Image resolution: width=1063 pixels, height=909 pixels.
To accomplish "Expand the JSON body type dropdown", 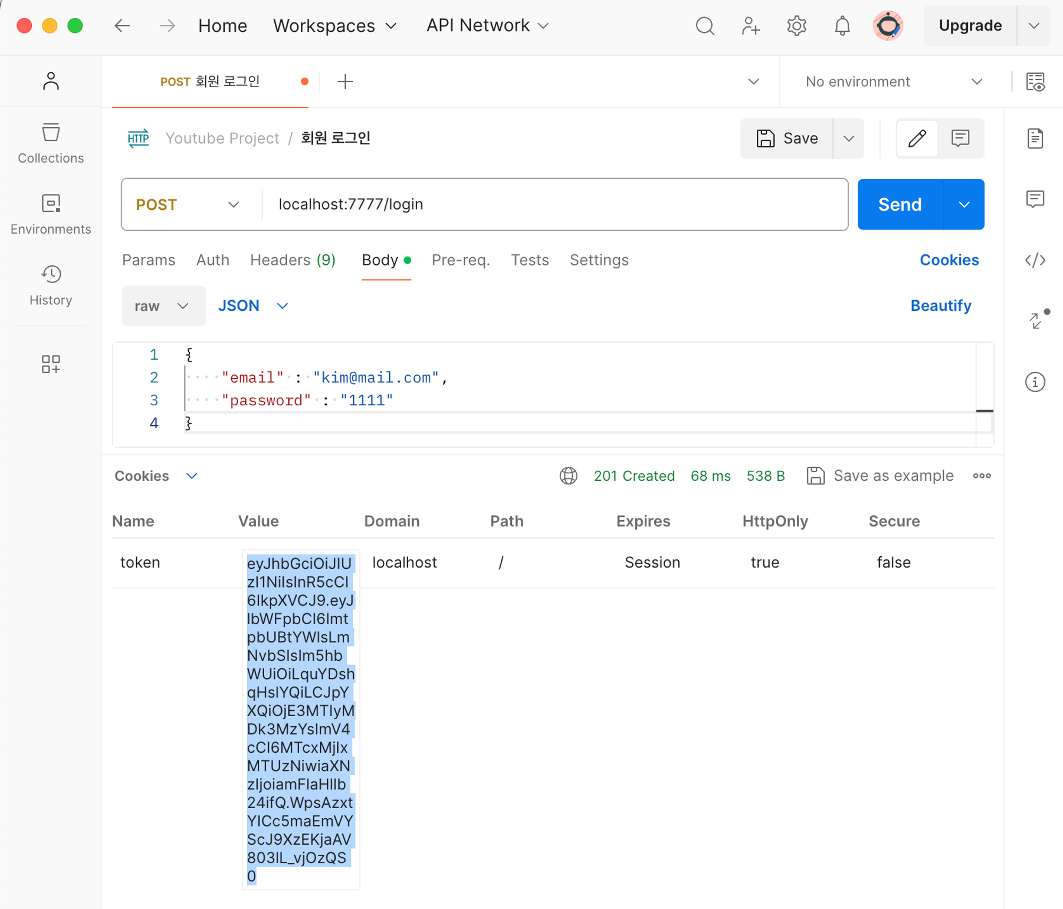I will [253, 306].
